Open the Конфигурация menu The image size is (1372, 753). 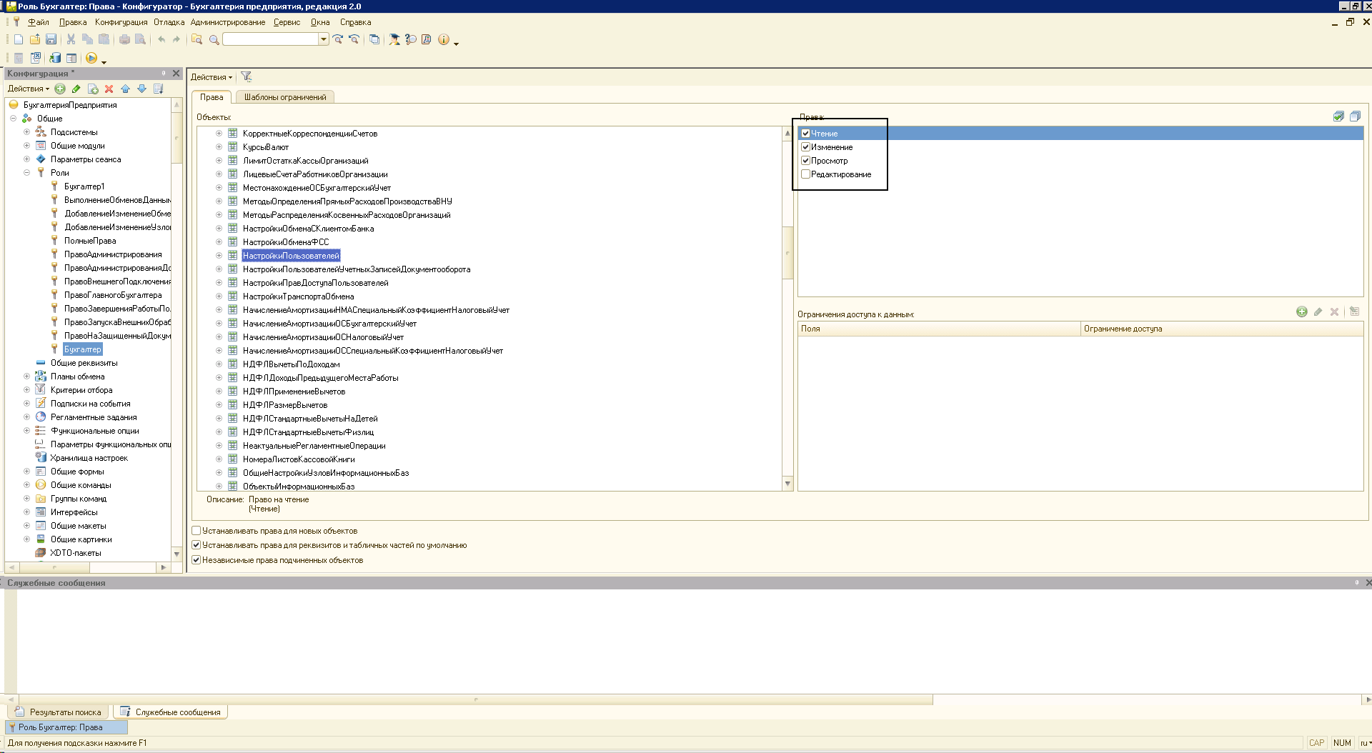121,22
